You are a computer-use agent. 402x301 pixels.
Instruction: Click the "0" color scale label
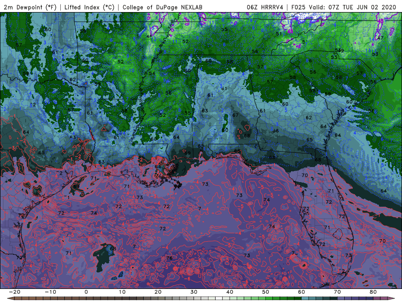pyautogui.click(x=86, y=292)
